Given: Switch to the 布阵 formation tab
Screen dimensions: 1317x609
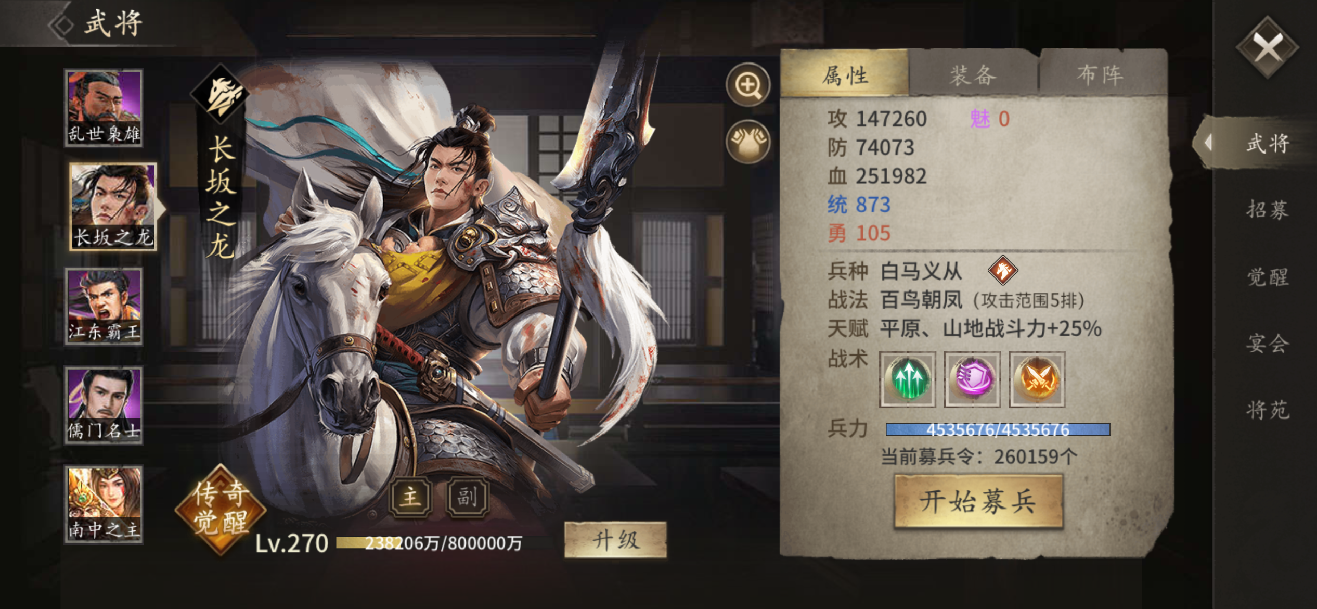Looking at the screenshot, I should (1101, 75).
